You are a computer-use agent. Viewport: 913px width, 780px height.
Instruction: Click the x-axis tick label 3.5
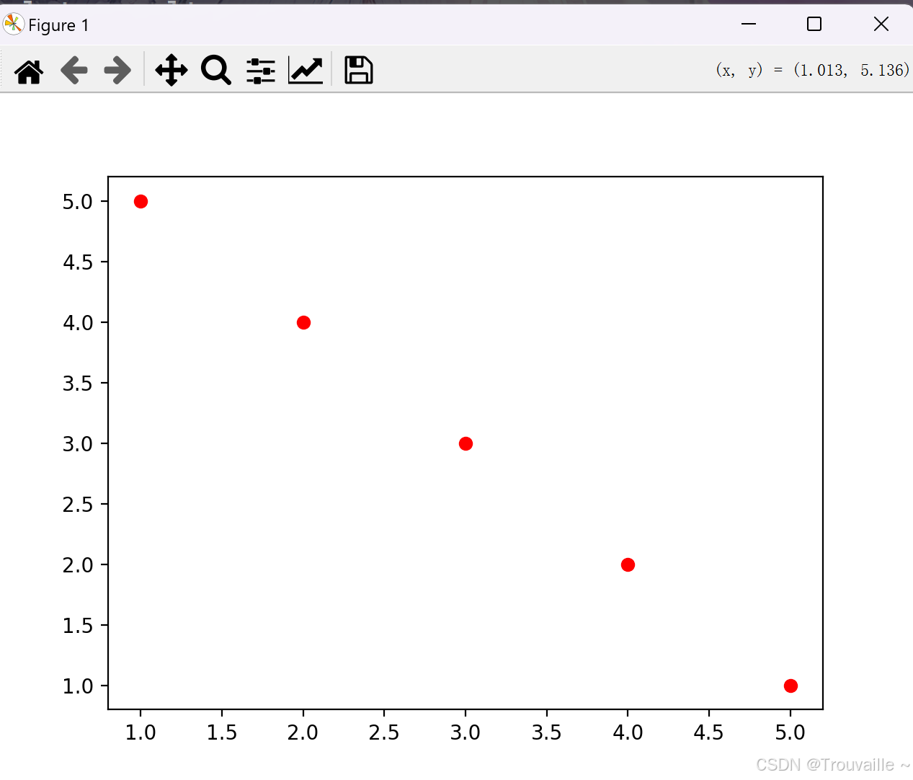pyautogui.click(x=547, y=732)
